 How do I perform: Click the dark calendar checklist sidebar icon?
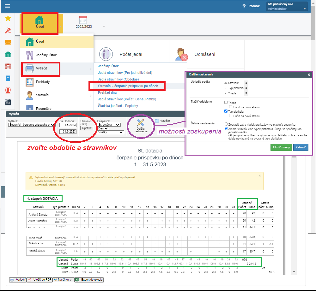8,102
